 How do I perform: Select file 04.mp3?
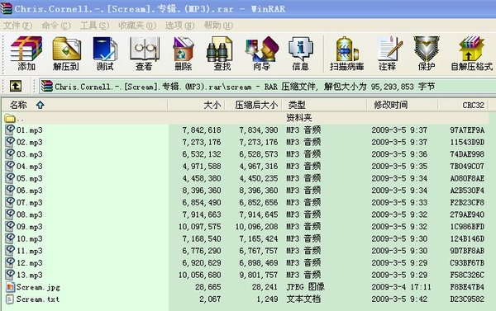click(x=30, y=166)
